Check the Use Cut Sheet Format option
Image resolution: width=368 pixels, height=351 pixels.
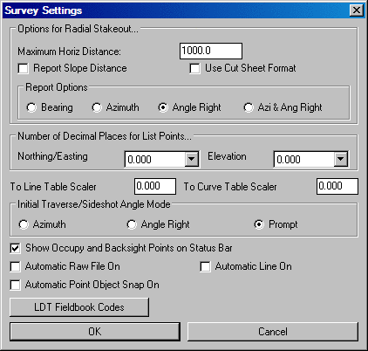tap(194, 69)
